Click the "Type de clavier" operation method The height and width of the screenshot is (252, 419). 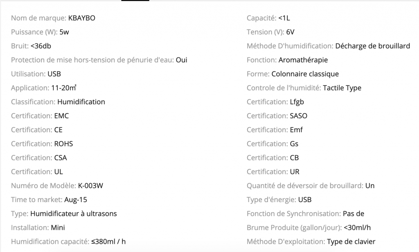point(351,241)
